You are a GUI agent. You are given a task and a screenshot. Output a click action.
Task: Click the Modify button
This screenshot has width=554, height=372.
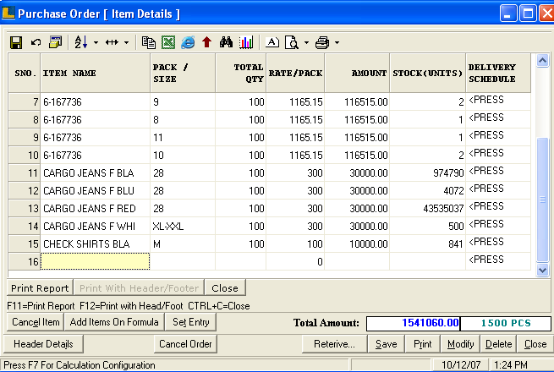click(460, 344)
